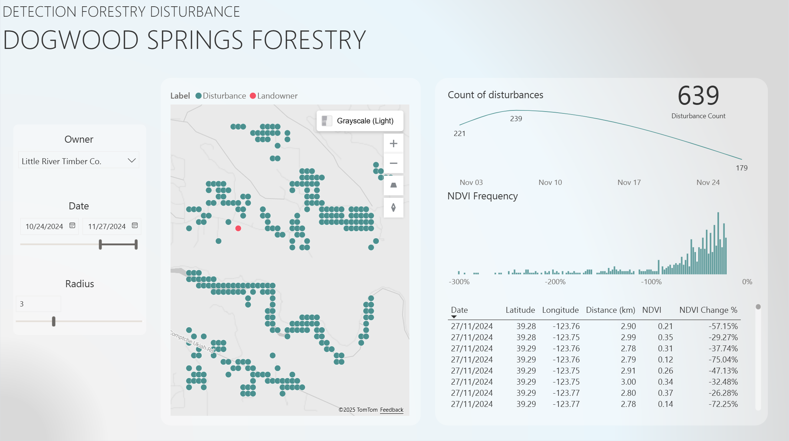Click the map pitch tilt icon
789x441 pixels.
click(x=393, y=185)
